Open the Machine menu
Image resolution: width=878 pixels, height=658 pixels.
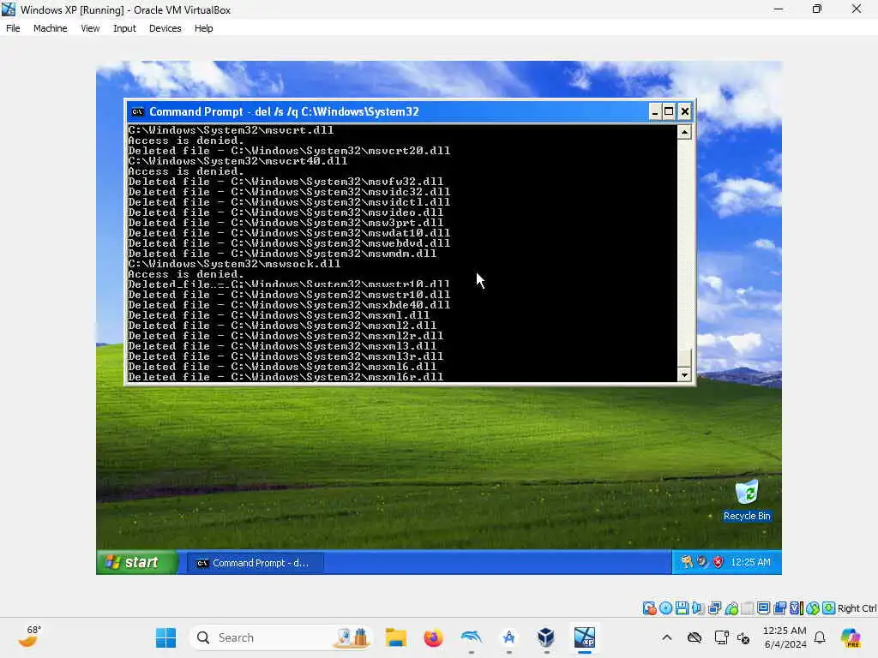pos(50,28)
